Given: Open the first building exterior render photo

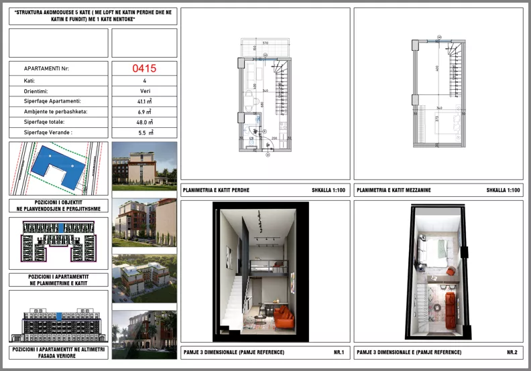Looking at the screenshot, I should (144, 166).
